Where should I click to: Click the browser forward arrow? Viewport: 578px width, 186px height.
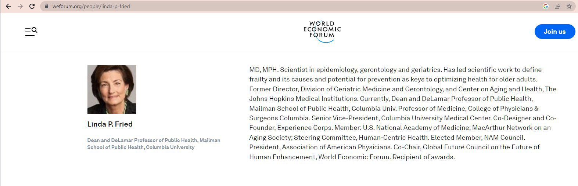[20, 6]
